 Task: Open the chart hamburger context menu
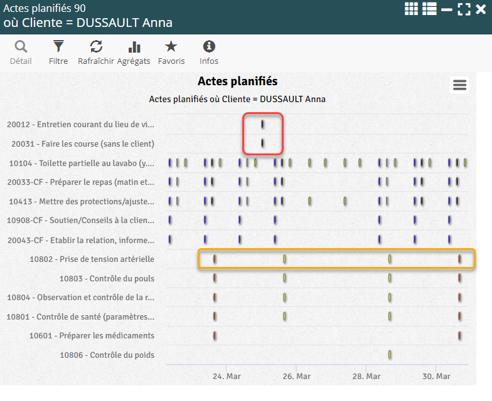point(459,86)
